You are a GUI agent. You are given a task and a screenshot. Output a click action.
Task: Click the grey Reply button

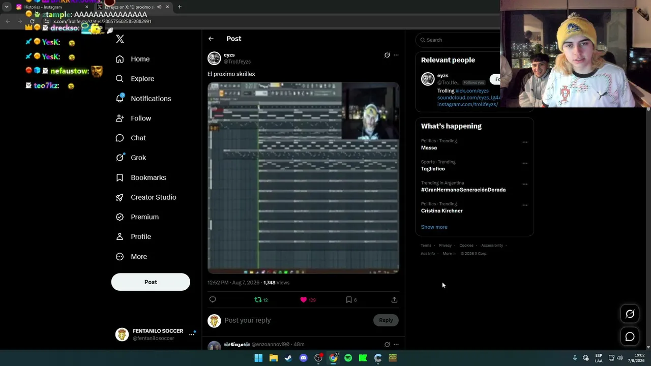coord(386,320)
